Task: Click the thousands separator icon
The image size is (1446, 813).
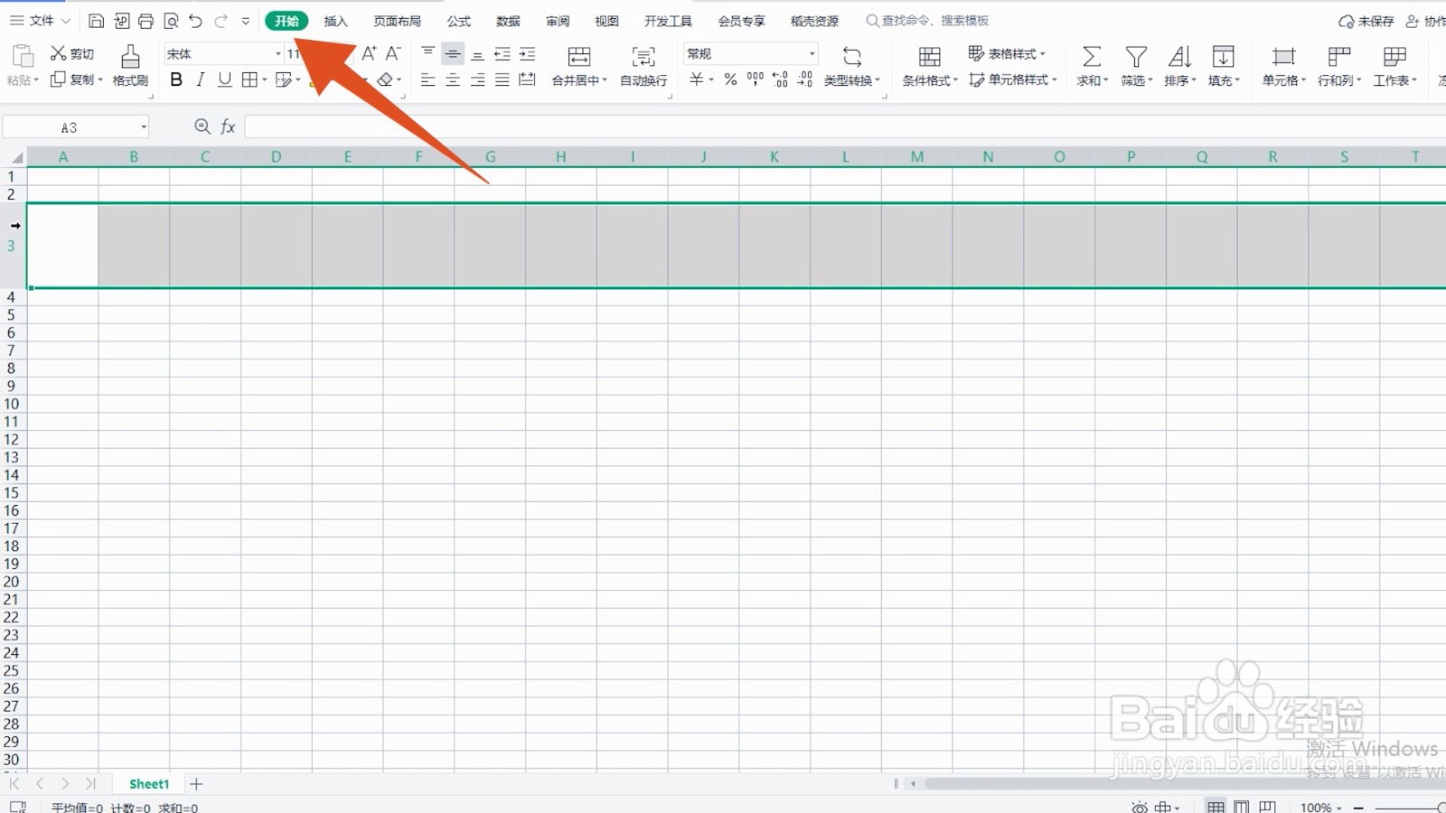Action: pos(756,79)
